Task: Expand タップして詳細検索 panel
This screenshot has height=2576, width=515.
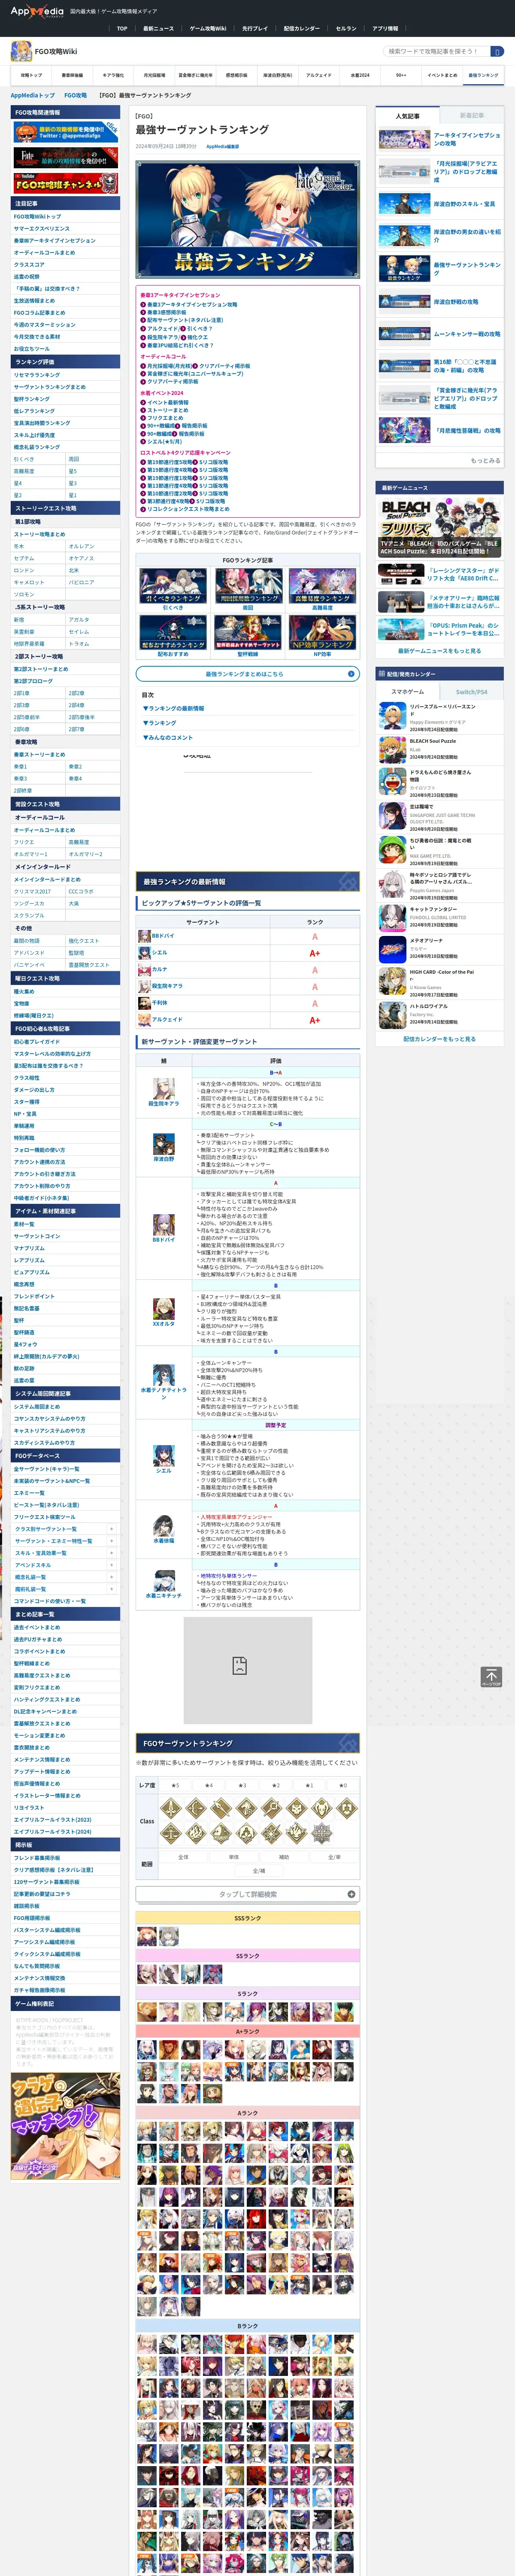Action: (248, 1894)
